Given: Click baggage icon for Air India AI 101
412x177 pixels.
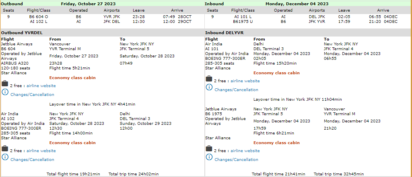Looking at the screenshot, I should point(209,79).
